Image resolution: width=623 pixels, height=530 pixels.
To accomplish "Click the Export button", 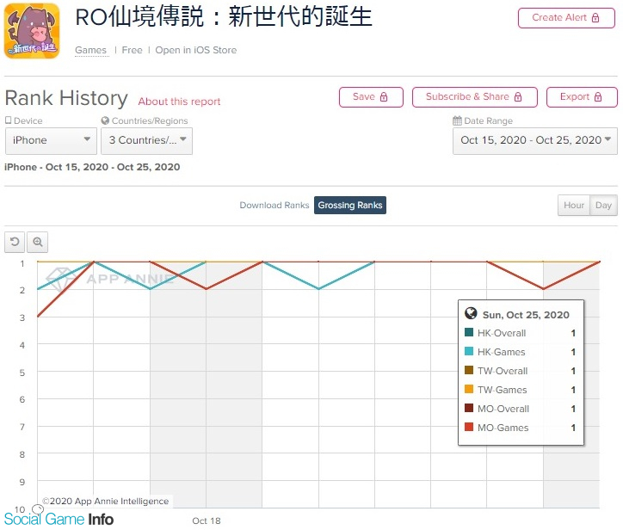I will coord(582,97).
